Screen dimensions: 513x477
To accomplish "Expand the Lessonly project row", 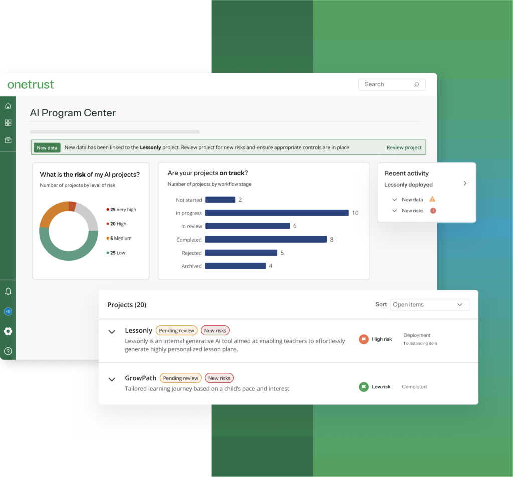I will [112, 331].
